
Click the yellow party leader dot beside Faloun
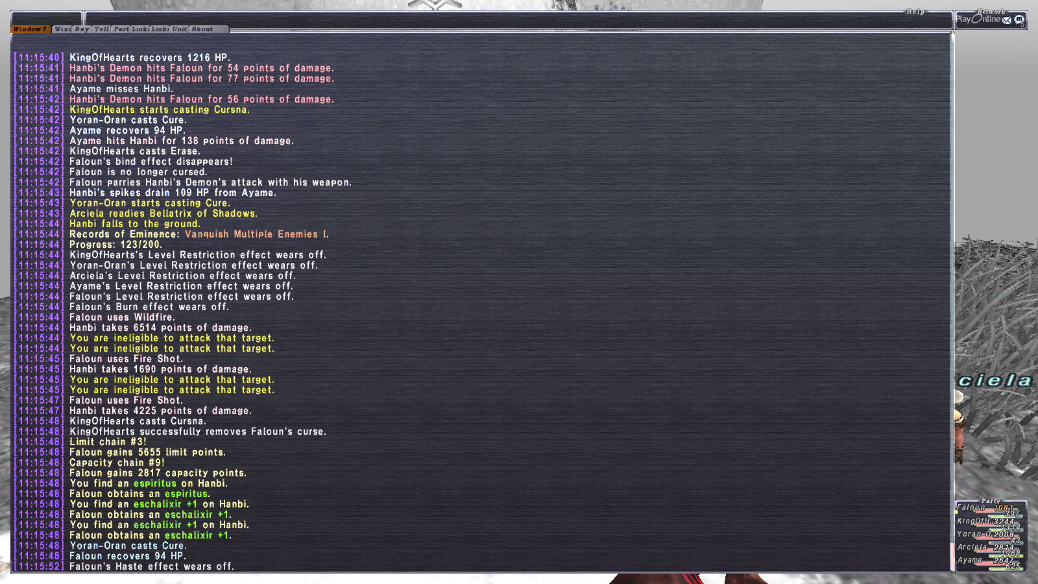coord(956,512)
